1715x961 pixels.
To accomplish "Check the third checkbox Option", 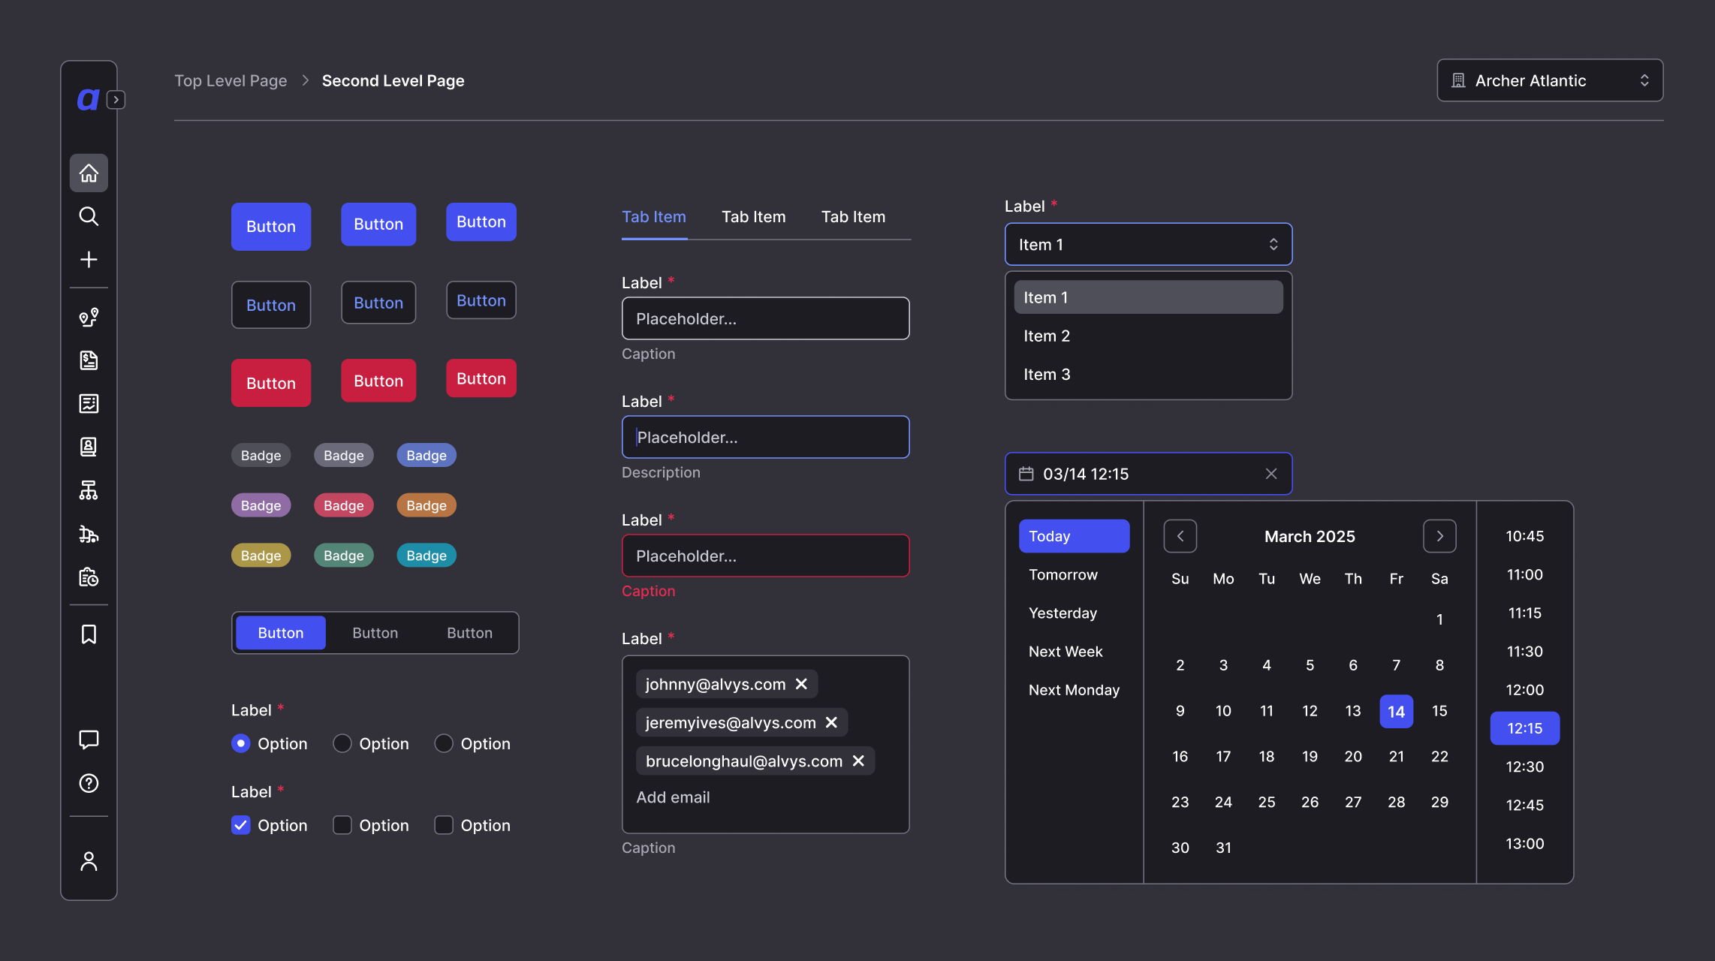I will pos(444,825).
